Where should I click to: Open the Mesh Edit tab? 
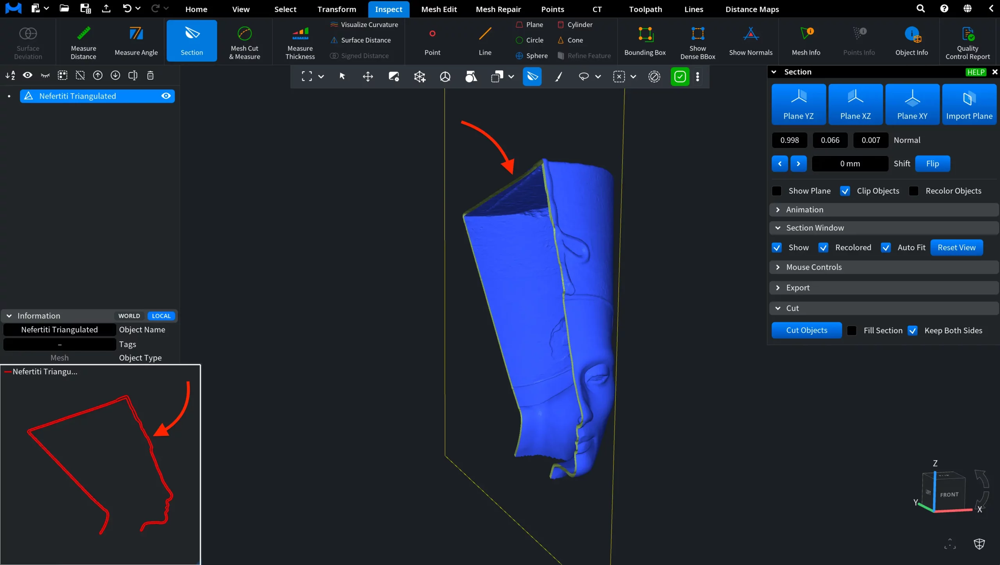coord(439,9)
